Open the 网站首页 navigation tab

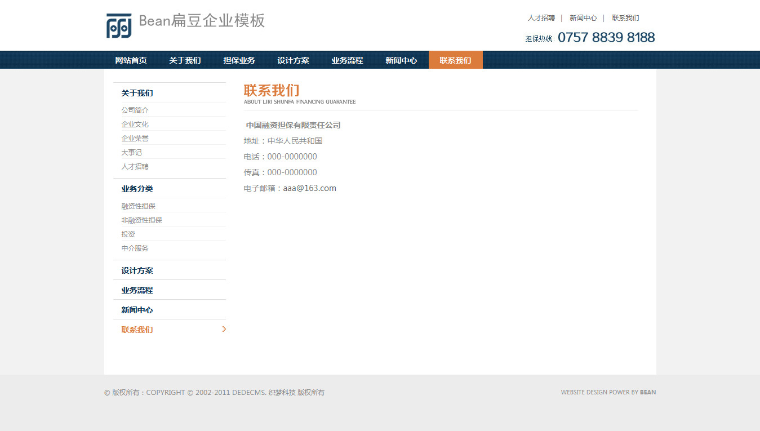coord(131,60)
